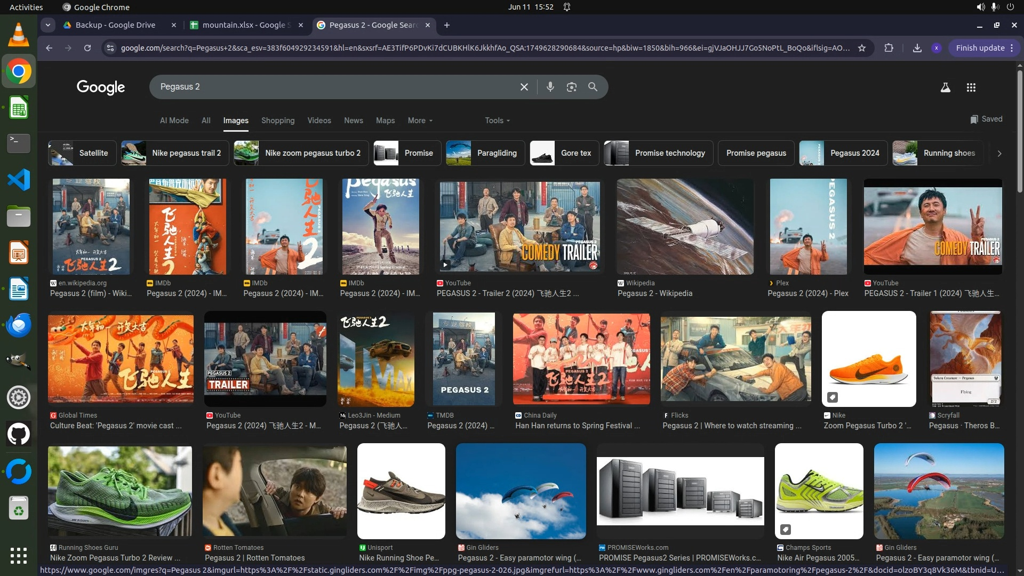Clear the search box text
Image resolution: width=1024 pixels, height=576 pixels.
coord(524,87)
